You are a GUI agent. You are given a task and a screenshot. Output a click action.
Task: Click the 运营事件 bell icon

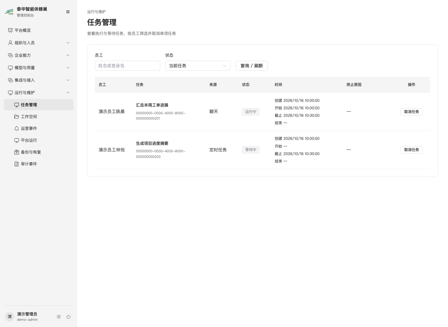(16, 128)
